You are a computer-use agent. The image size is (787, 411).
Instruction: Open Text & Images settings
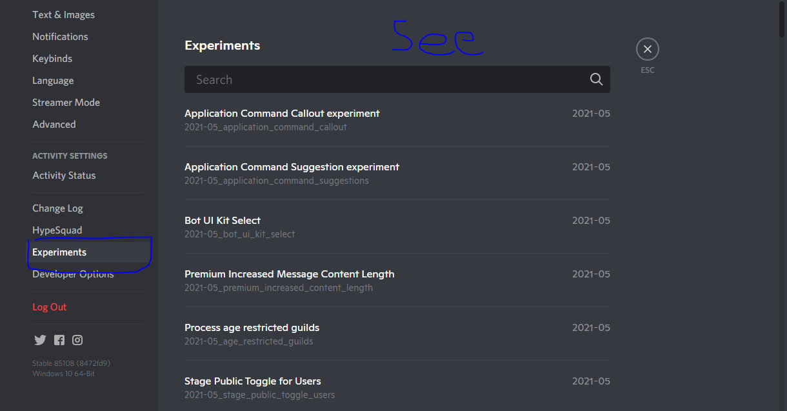tap(63, 14)
